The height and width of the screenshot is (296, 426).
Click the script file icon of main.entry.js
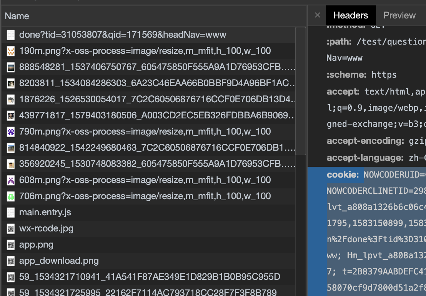[x=11, y=213]
